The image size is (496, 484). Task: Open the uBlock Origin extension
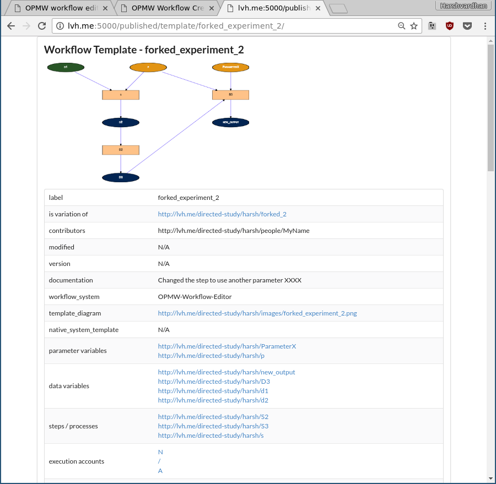(x=450, y=26)
